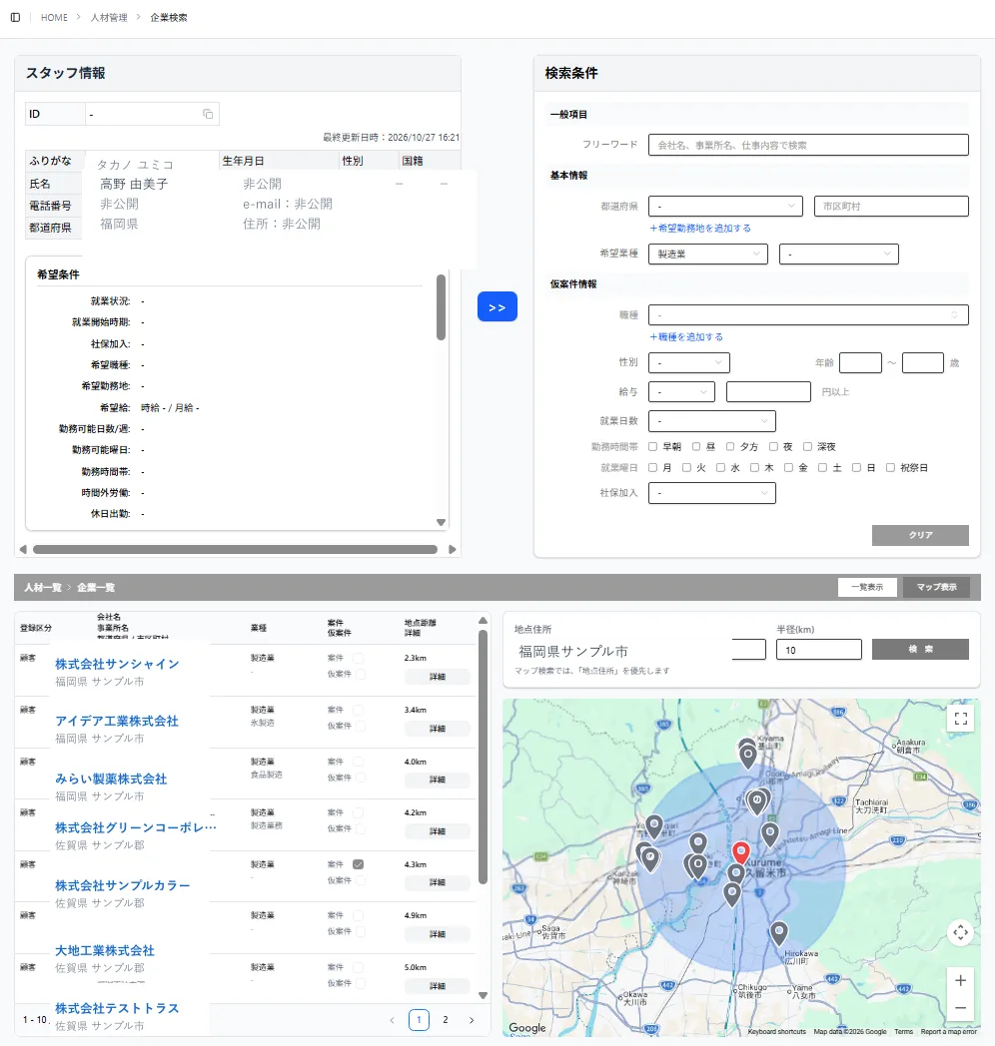995x1046 pixels.
Task: Click the map Terms link
Action: [903, 1032]
